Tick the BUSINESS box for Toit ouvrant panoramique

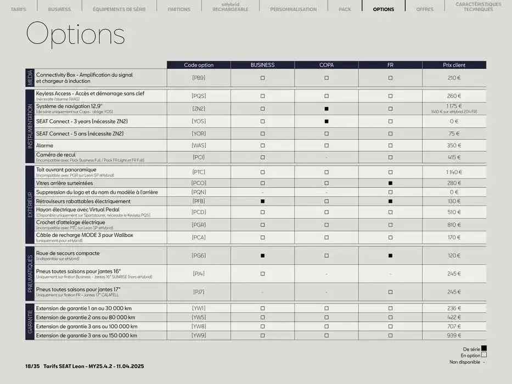click(262, 172)
